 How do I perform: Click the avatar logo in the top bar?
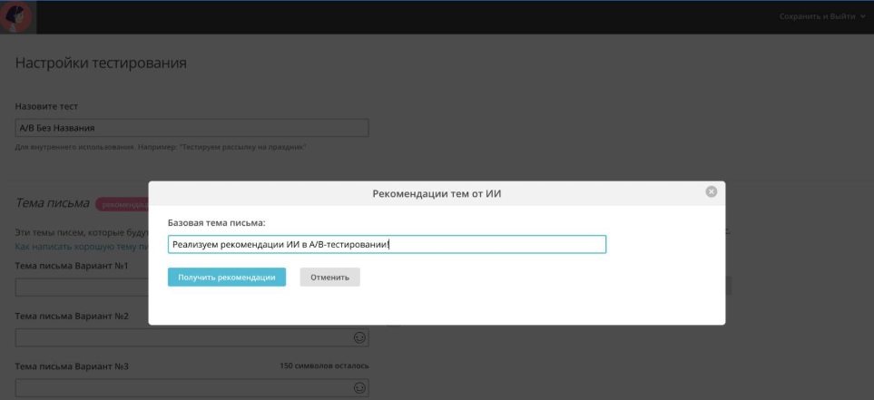(x=16, y=17)
